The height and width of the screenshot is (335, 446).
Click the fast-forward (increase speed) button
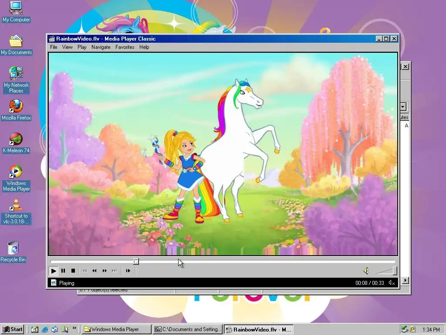(x=105, y=271)
